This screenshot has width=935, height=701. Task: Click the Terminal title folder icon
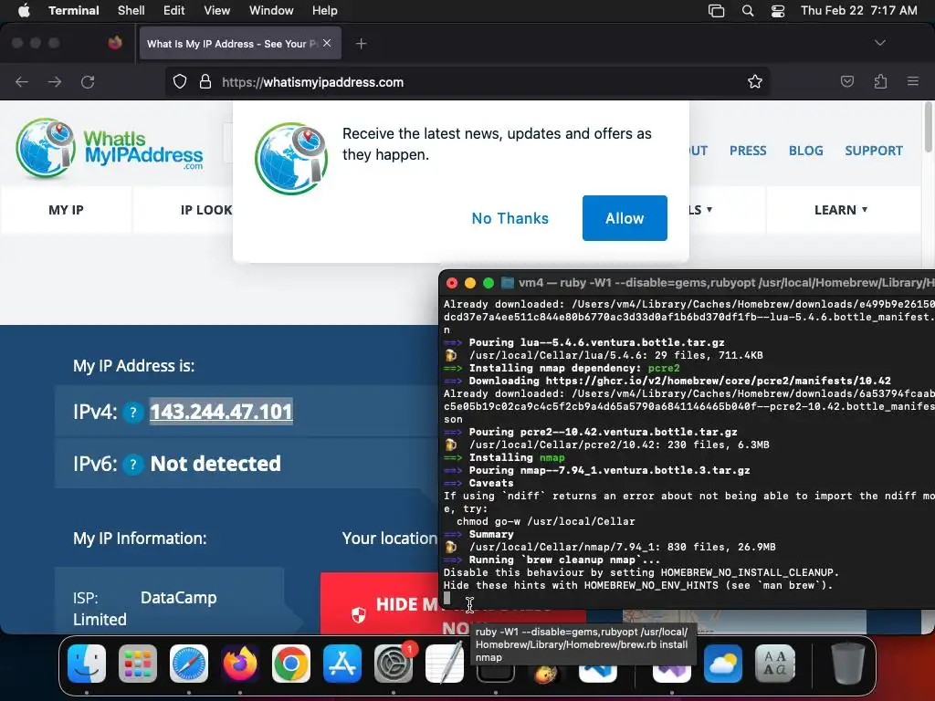coord(507,283)
